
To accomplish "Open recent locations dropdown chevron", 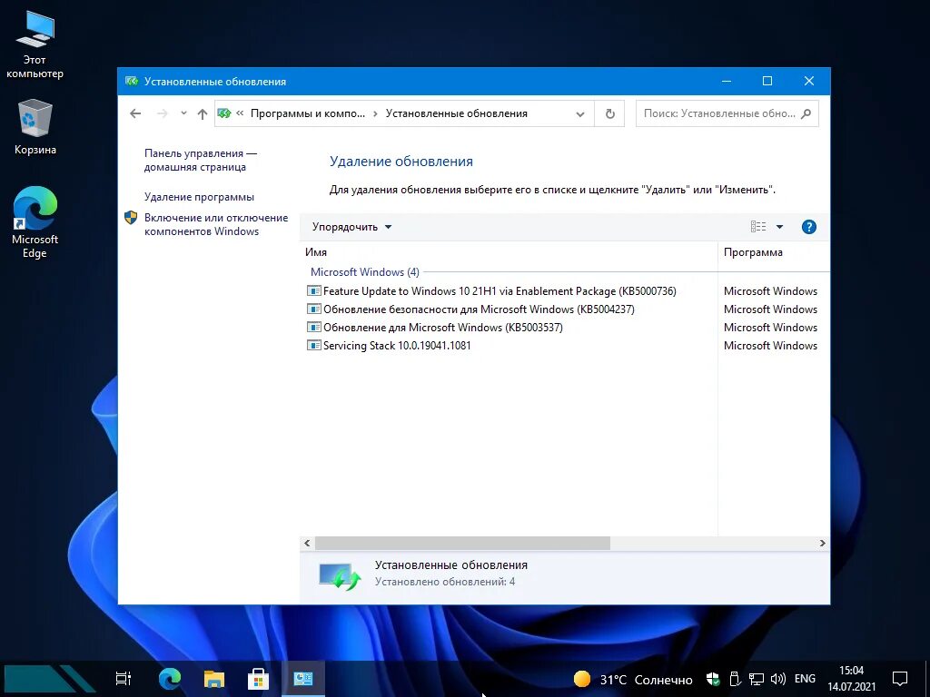I will tap(183, 113).
